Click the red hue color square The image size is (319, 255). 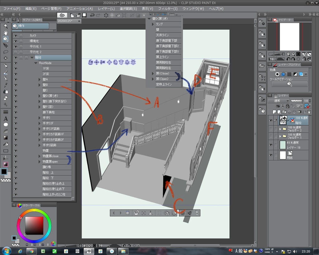click(x=34, y=225)
